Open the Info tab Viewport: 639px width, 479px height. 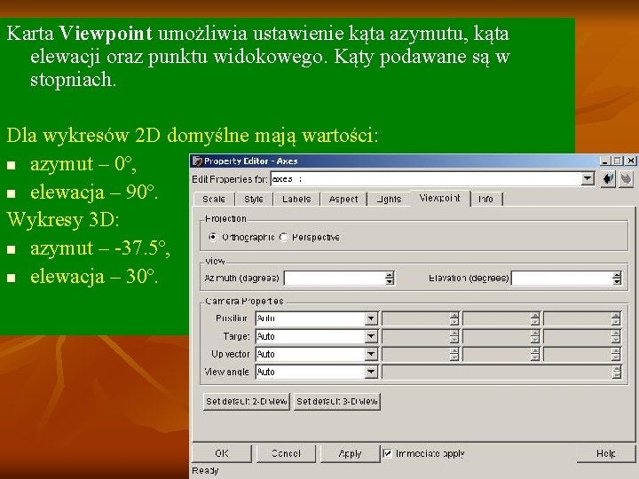click(x=485, y=200)
